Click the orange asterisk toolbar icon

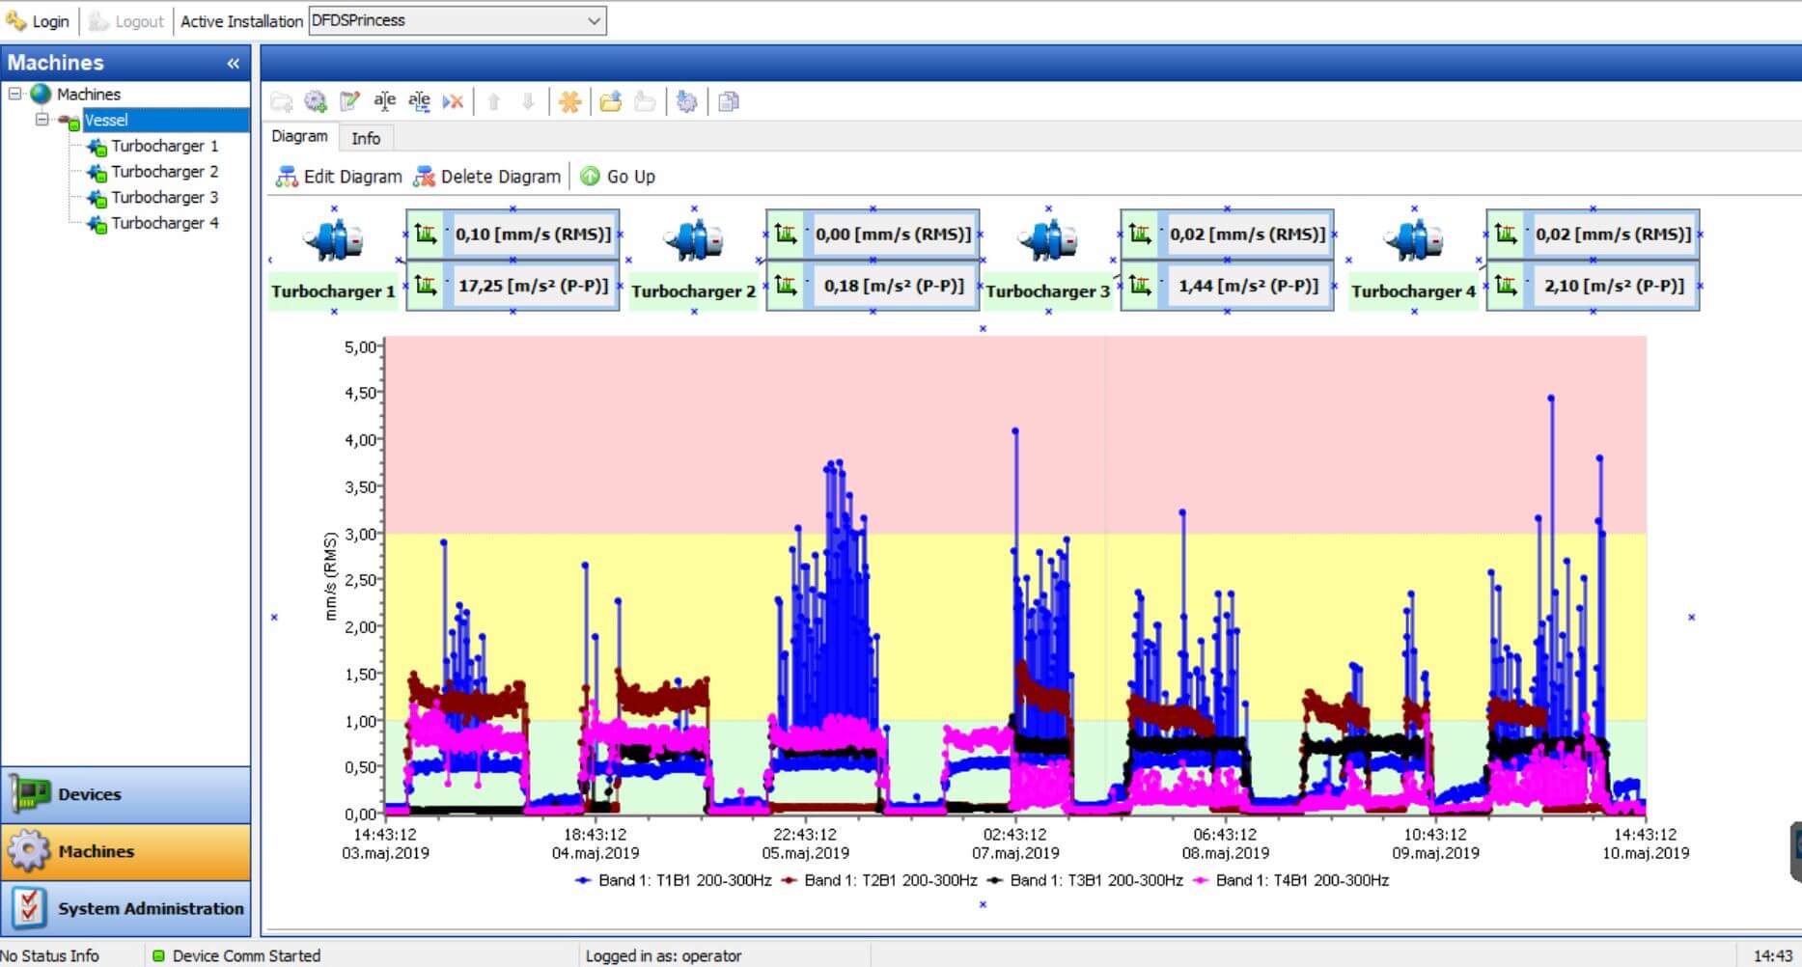point(569,101)
